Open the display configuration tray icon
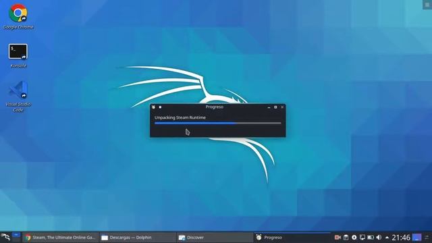This screenshot has height=243, width=432. coord(362,237)
